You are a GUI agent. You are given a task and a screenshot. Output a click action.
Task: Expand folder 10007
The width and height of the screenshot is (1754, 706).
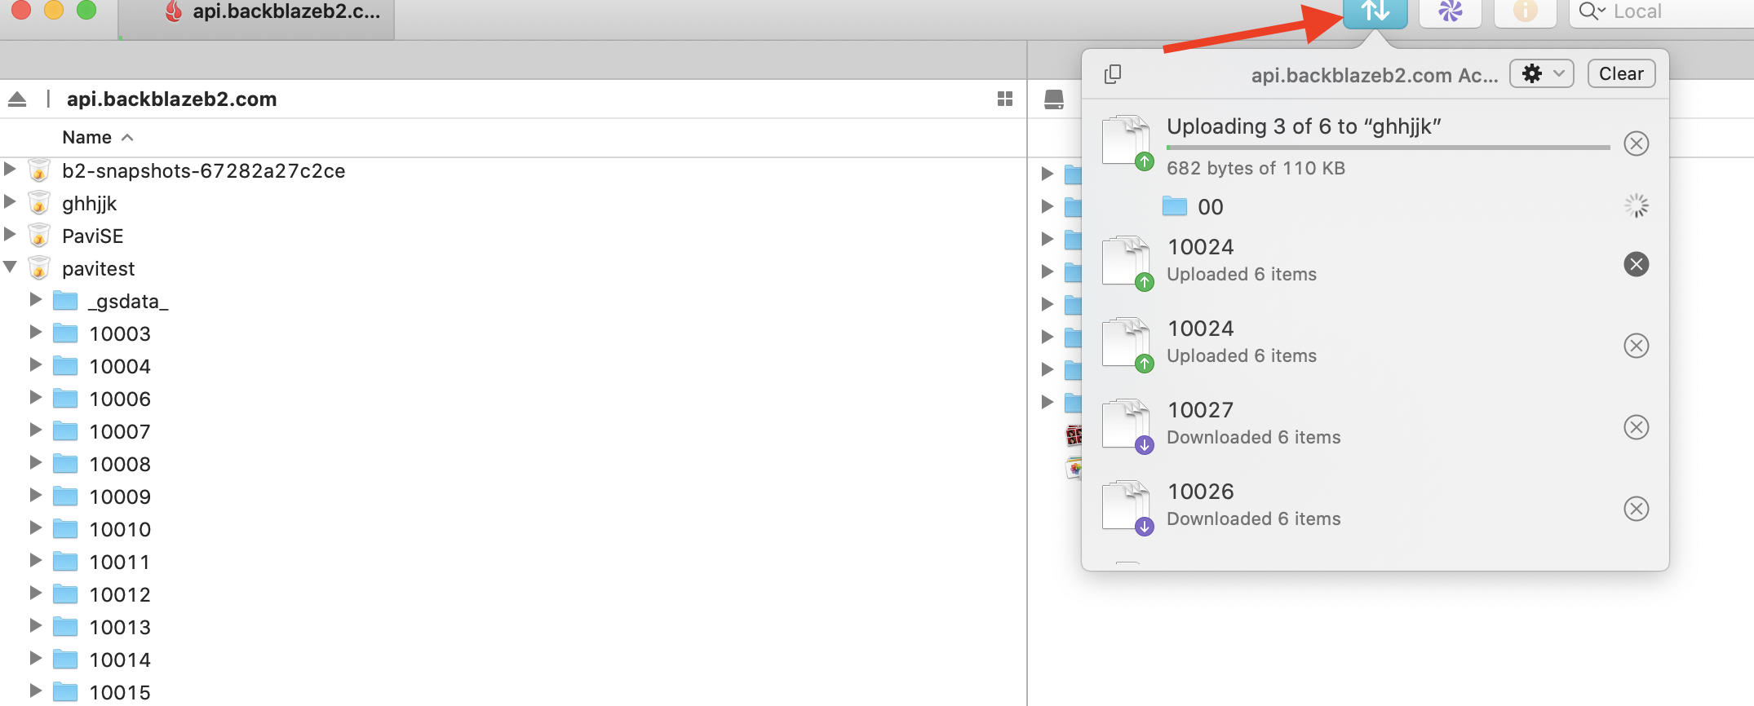pos(36,430)
